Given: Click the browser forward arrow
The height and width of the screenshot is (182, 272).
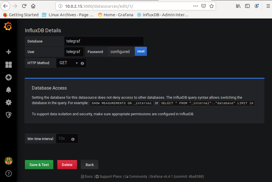Looking at the screenshot, I should click(x=15, y=6).
